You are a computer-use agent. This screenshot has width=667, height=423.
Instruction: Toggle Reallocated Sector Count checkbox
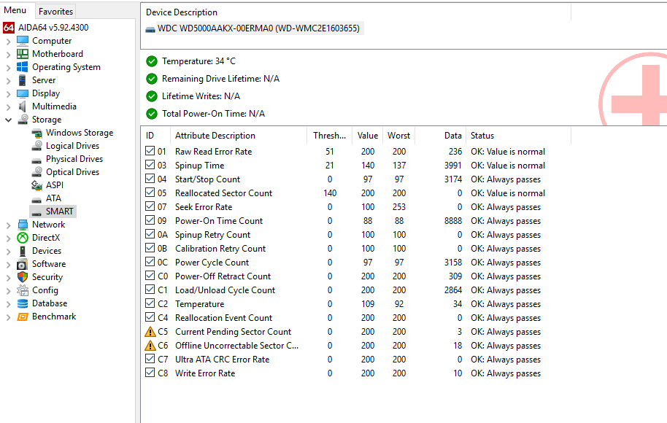[x=150, y=193]
